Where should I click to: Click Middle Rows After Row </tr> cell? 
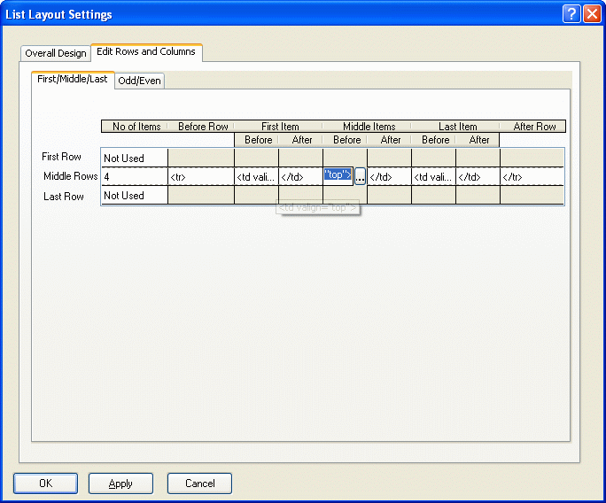[x=532, y=177]
